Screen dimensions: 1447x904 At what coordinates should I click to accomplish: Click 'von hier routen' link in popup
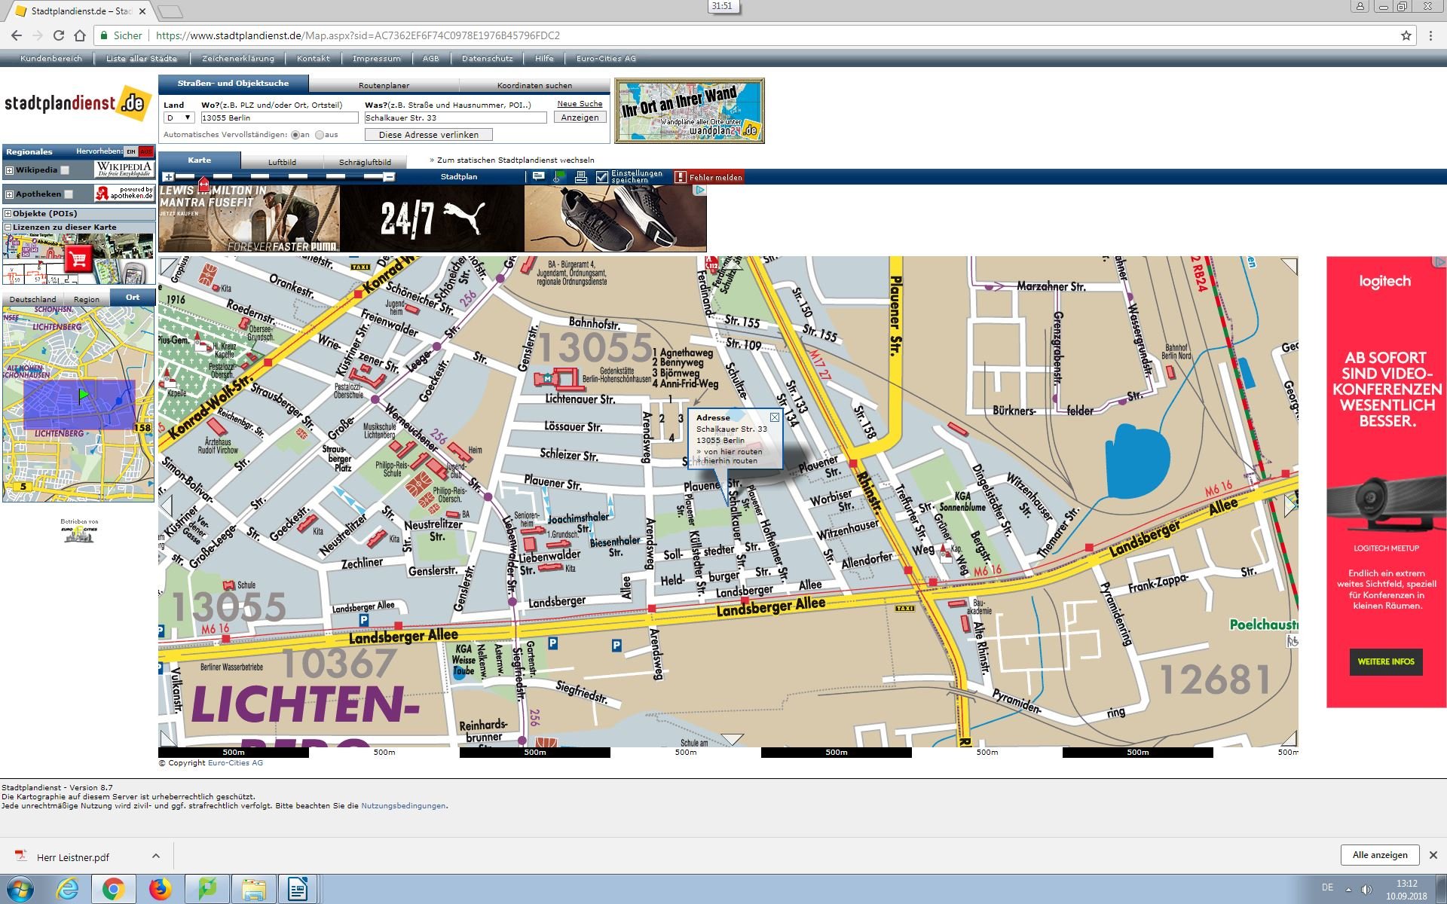coord(732,451)
